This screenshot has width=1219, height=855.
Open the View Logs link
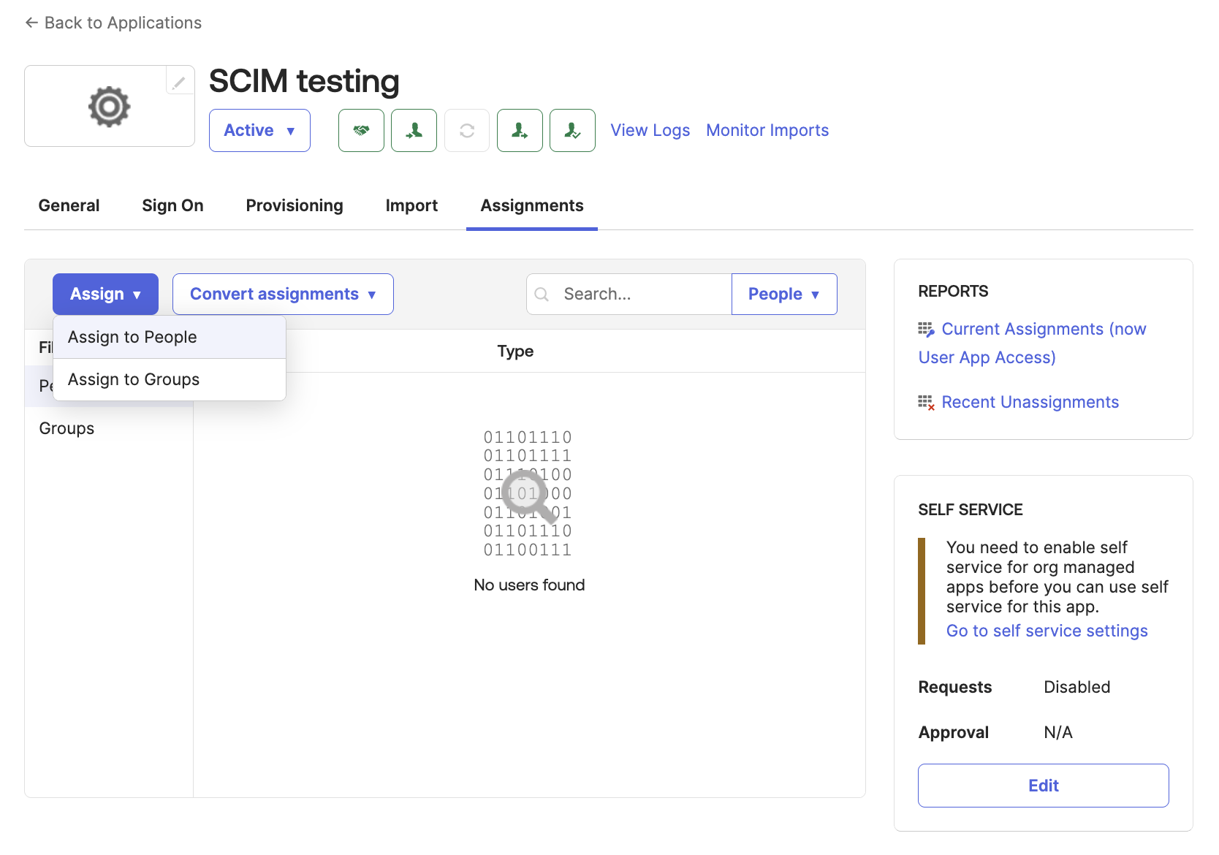coord(650,131)
